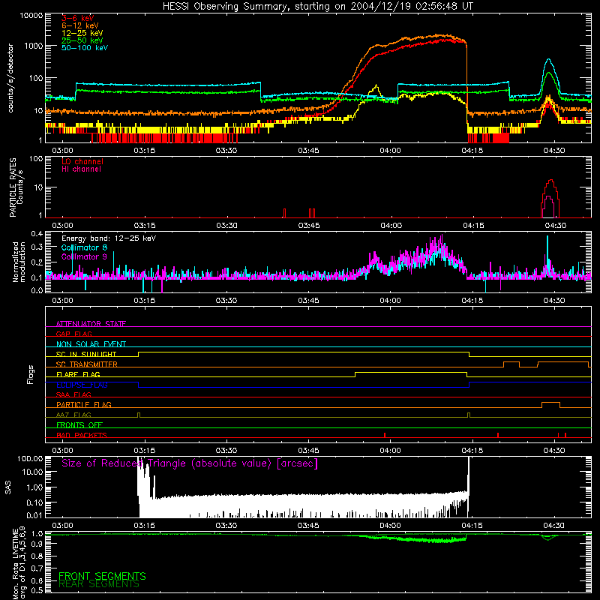The width and height of the screenshot is (600, 600).
Task: Click the SAS axis label
Action: coord(8,487)
